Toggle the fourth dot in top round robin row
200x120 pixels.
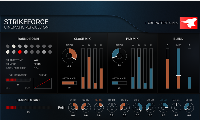point(26,46)
